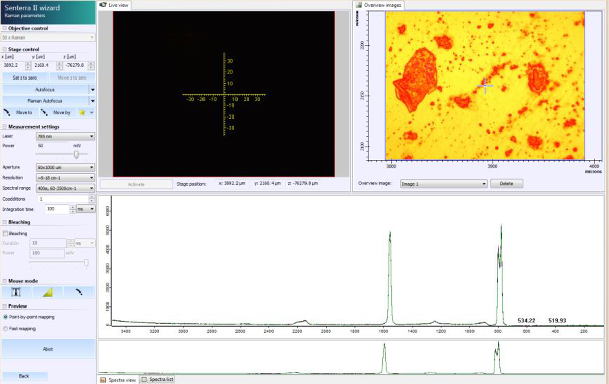Collapse the Measurement settings section icon
The width and height of the screenshot is (609, 384).
5,127
